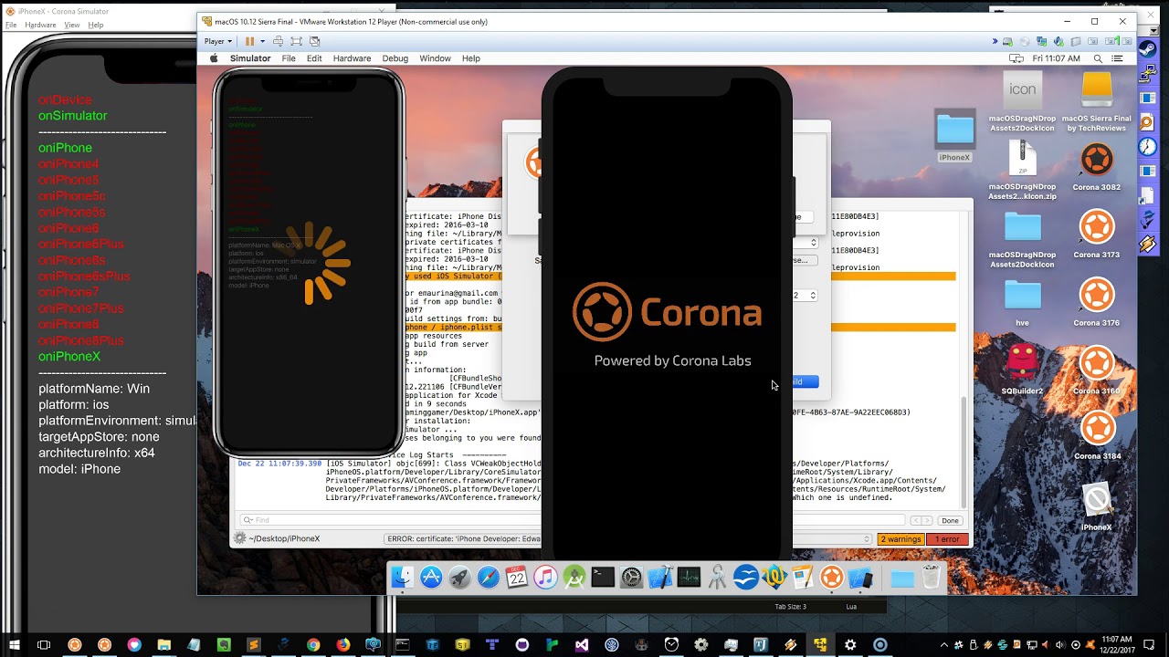Open the Apple menu
1169x657 pixels.
click(x=215, y=58)
